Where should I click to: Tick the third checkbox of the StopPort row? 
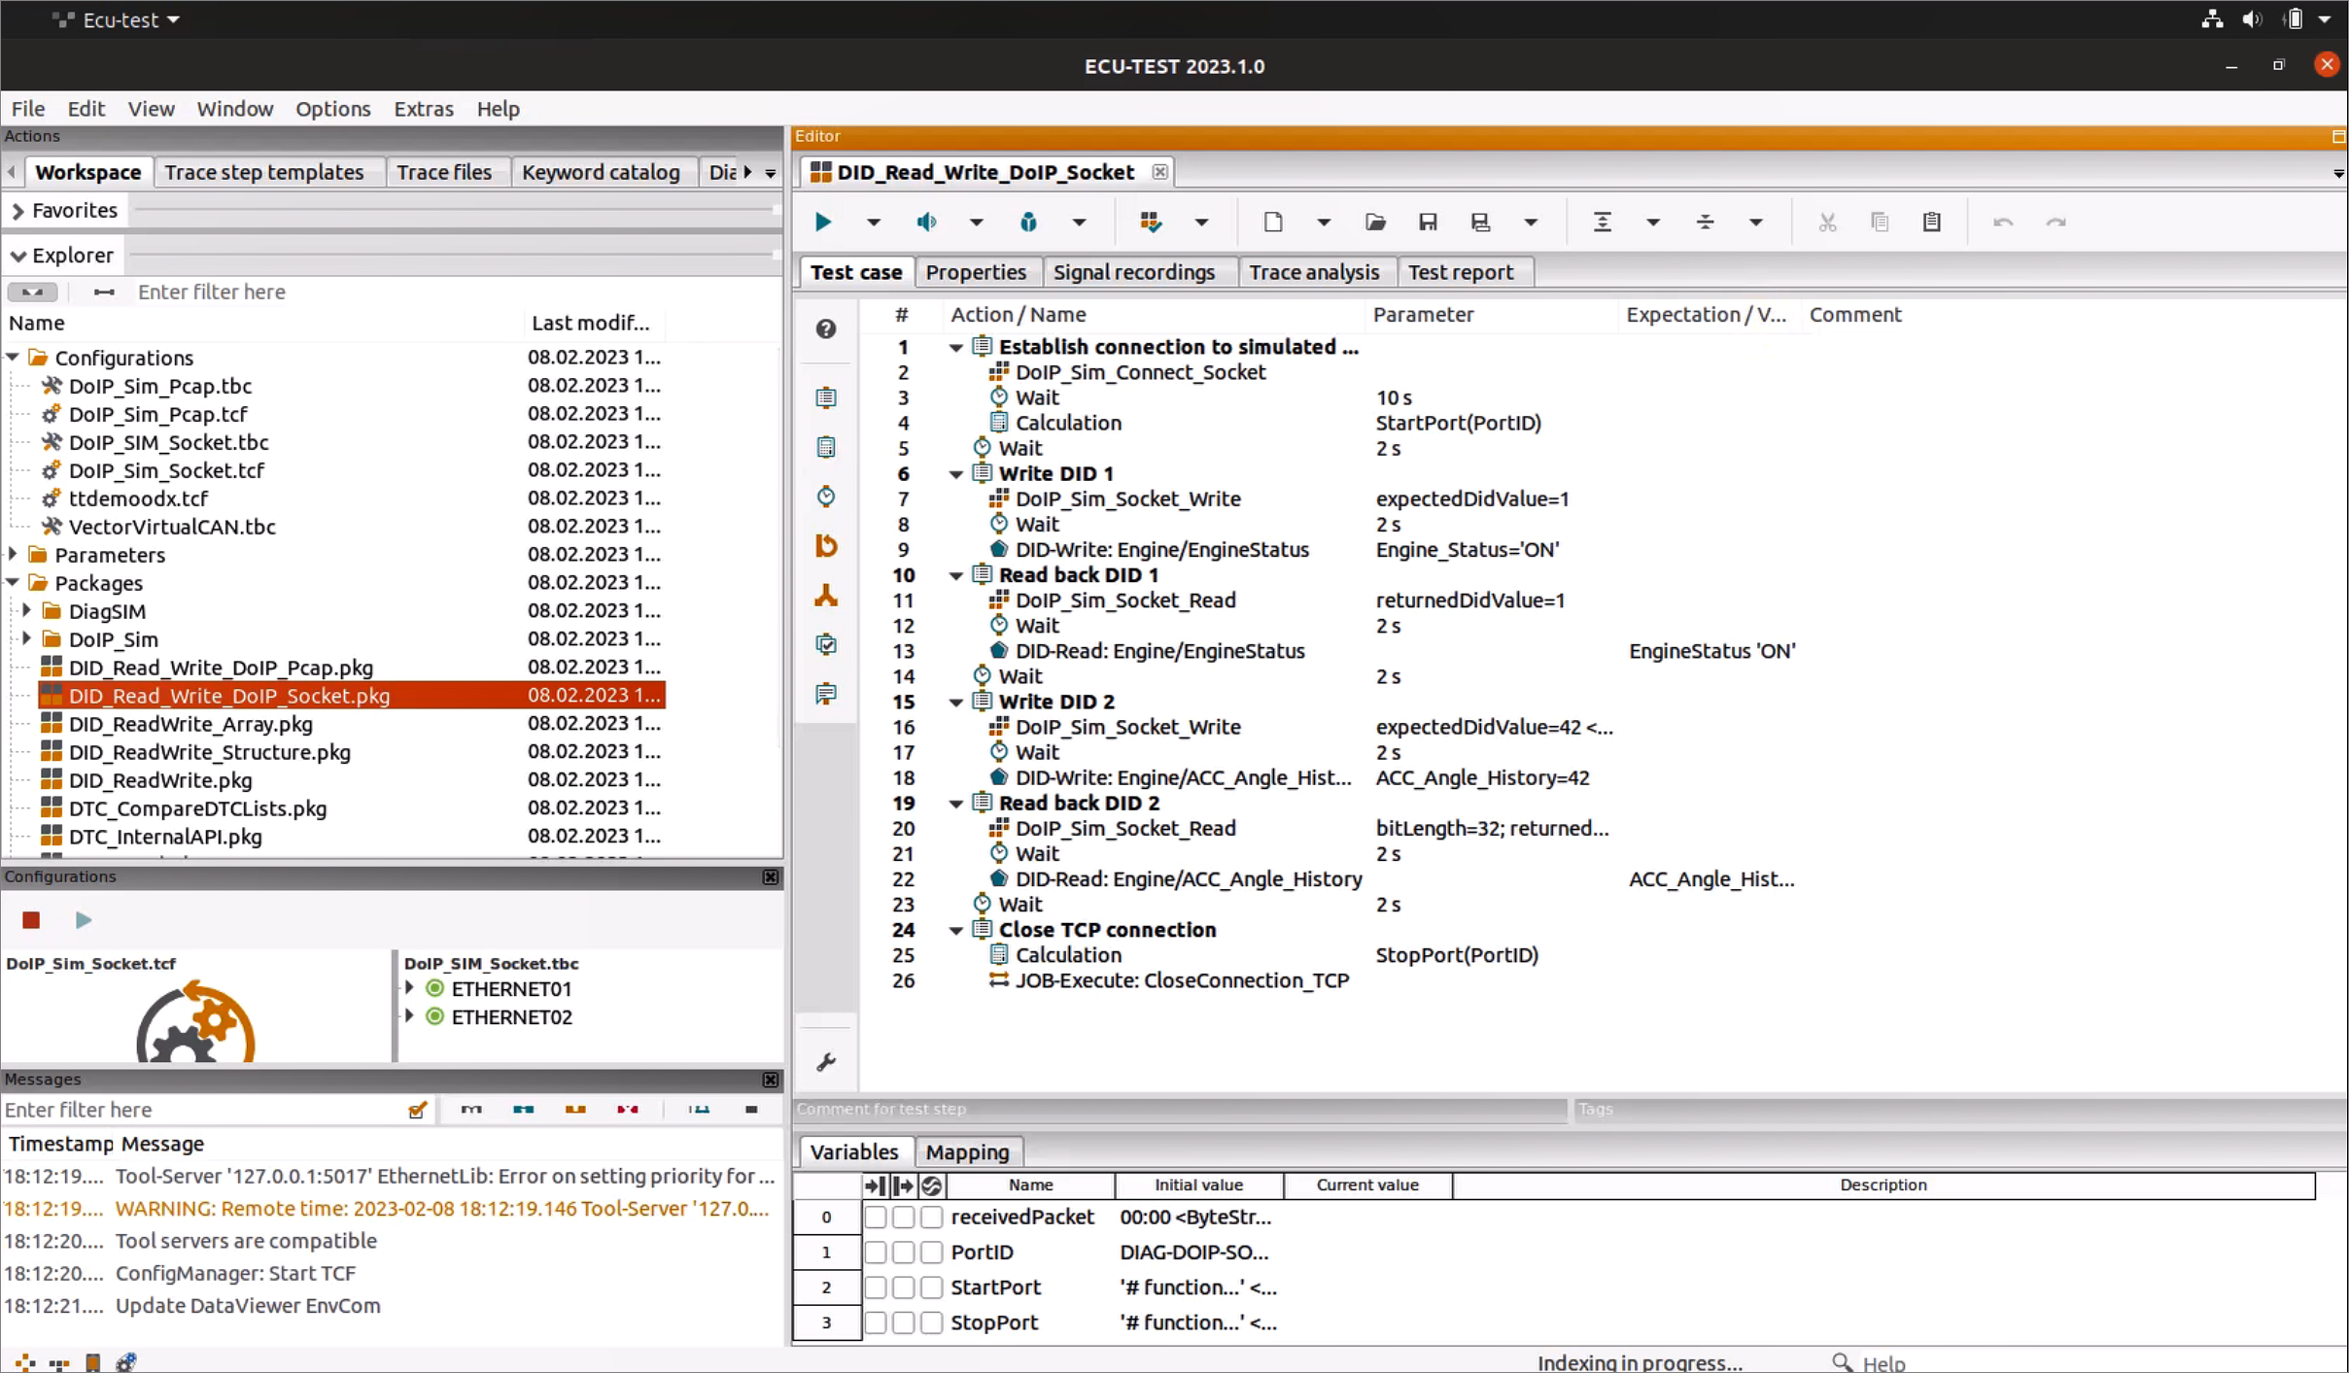point(931,1322)
